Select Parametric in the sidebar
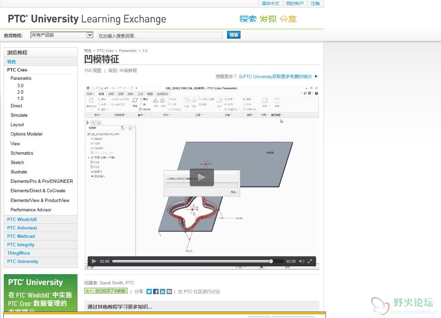The image size is (441, 318). coord(21,78)
